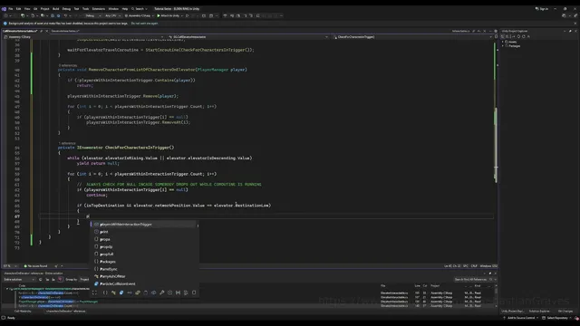
Task: Switch to the ElevatorInteractable.cs tab
Action: click(65, 31)
